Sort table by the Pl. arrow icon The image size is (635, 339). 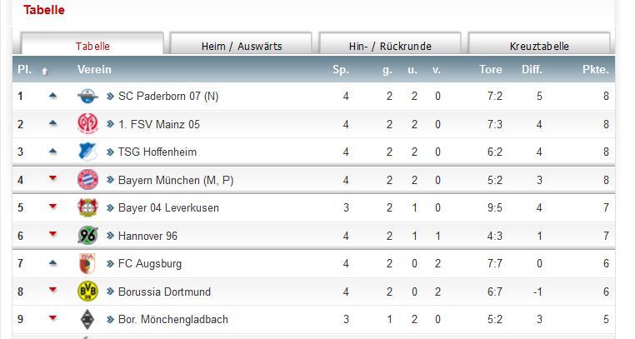pyautogui.click(x=45, y=71)
